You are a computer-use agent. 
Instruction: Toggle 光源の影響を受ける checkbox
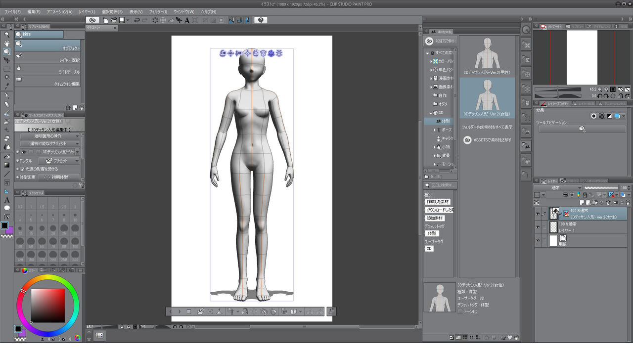22,169
